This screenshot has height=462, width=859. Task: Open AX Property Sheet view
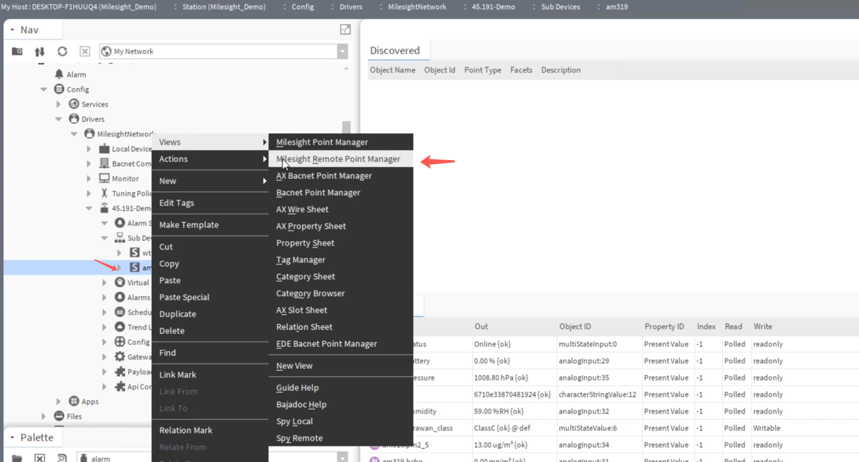(x=311, y=226)
